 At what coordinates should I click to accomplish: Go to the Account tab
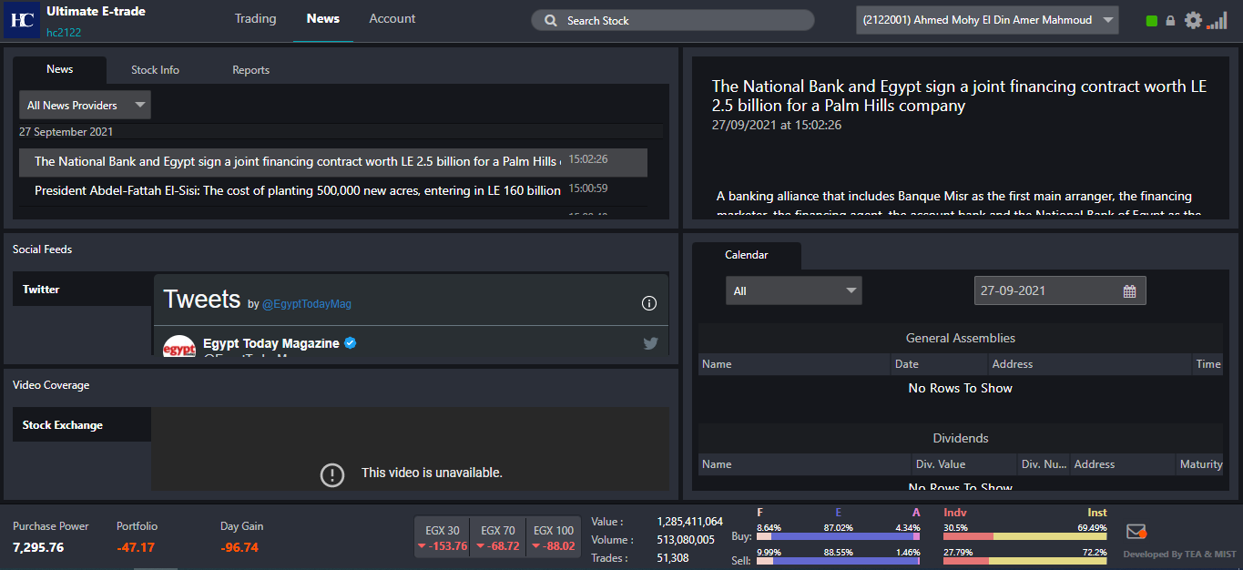tap(392, 18)
